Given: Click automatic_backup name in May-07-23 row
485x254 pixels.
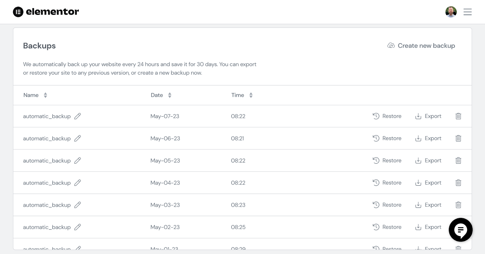Looking at the screenshot, I should (x=47, y=116).
